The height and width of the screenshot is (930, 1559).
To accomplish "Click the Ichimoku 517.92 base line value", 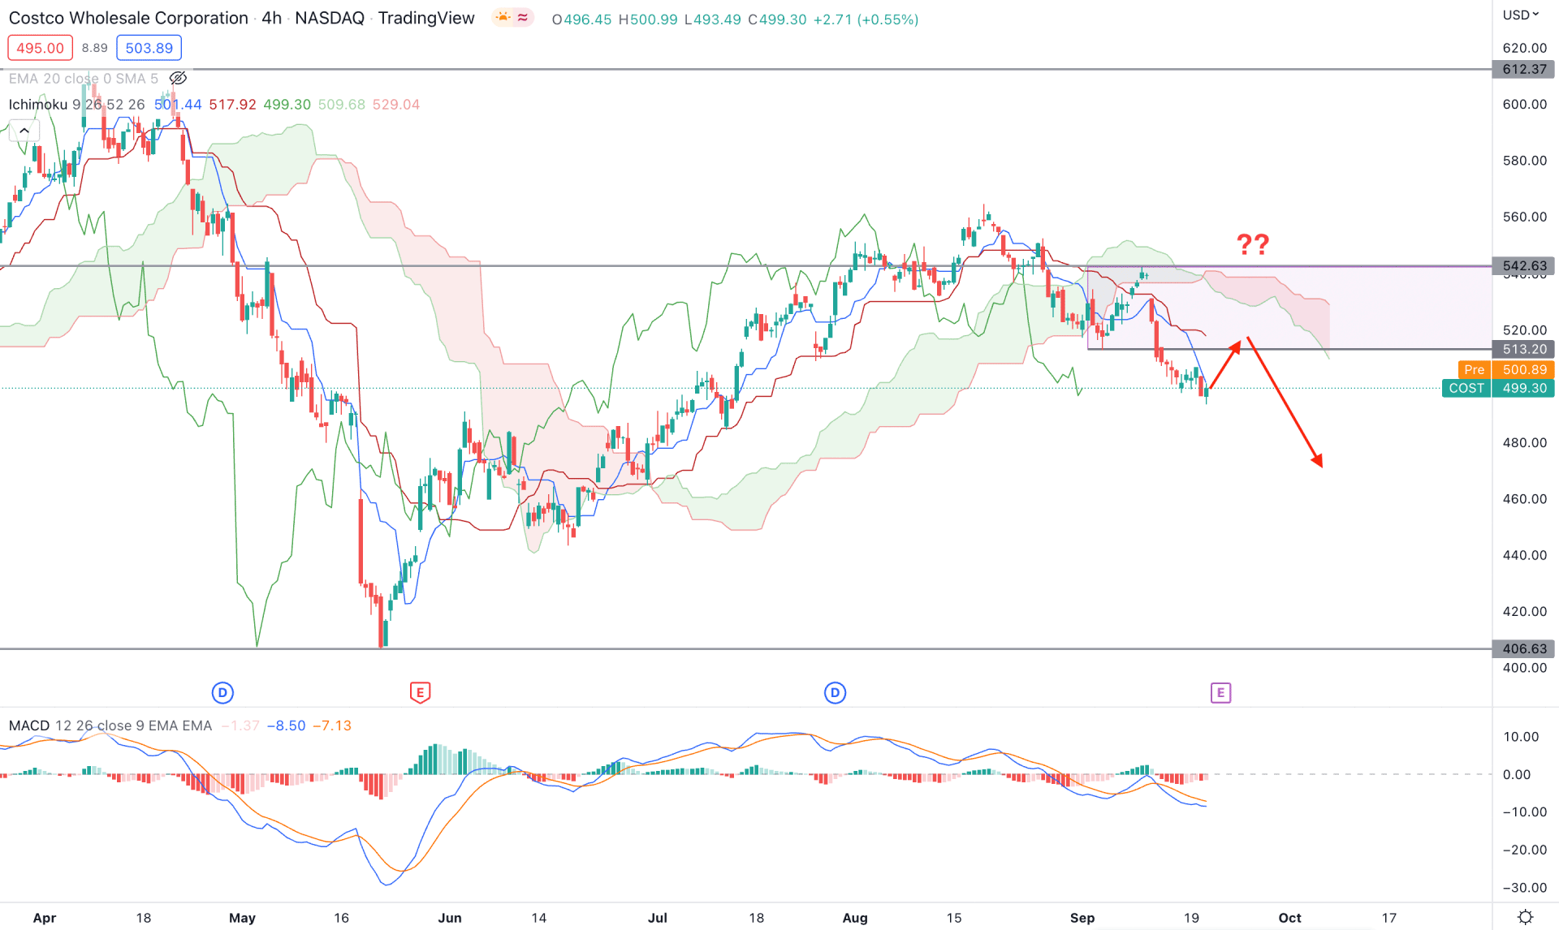I will (x=232, y=105).
